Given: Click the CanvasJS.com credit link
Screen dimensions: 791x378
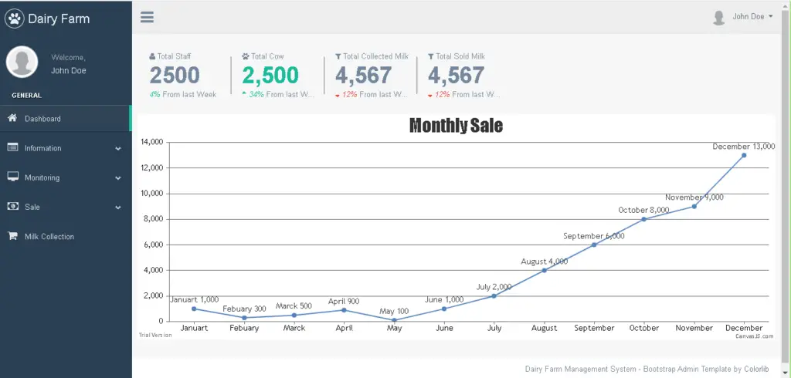Looking at the screenshot, I should click(x=754, y=336).
